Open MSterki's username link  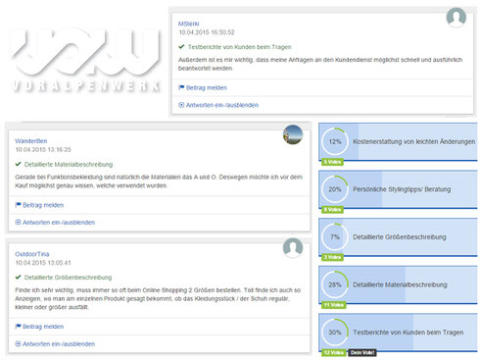(x=188, y=24)
